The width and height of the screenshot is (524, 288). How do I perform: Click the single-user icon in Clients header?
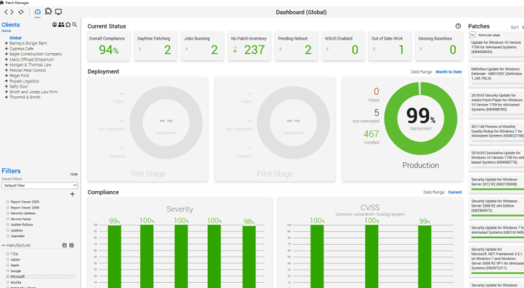point(54,25)
